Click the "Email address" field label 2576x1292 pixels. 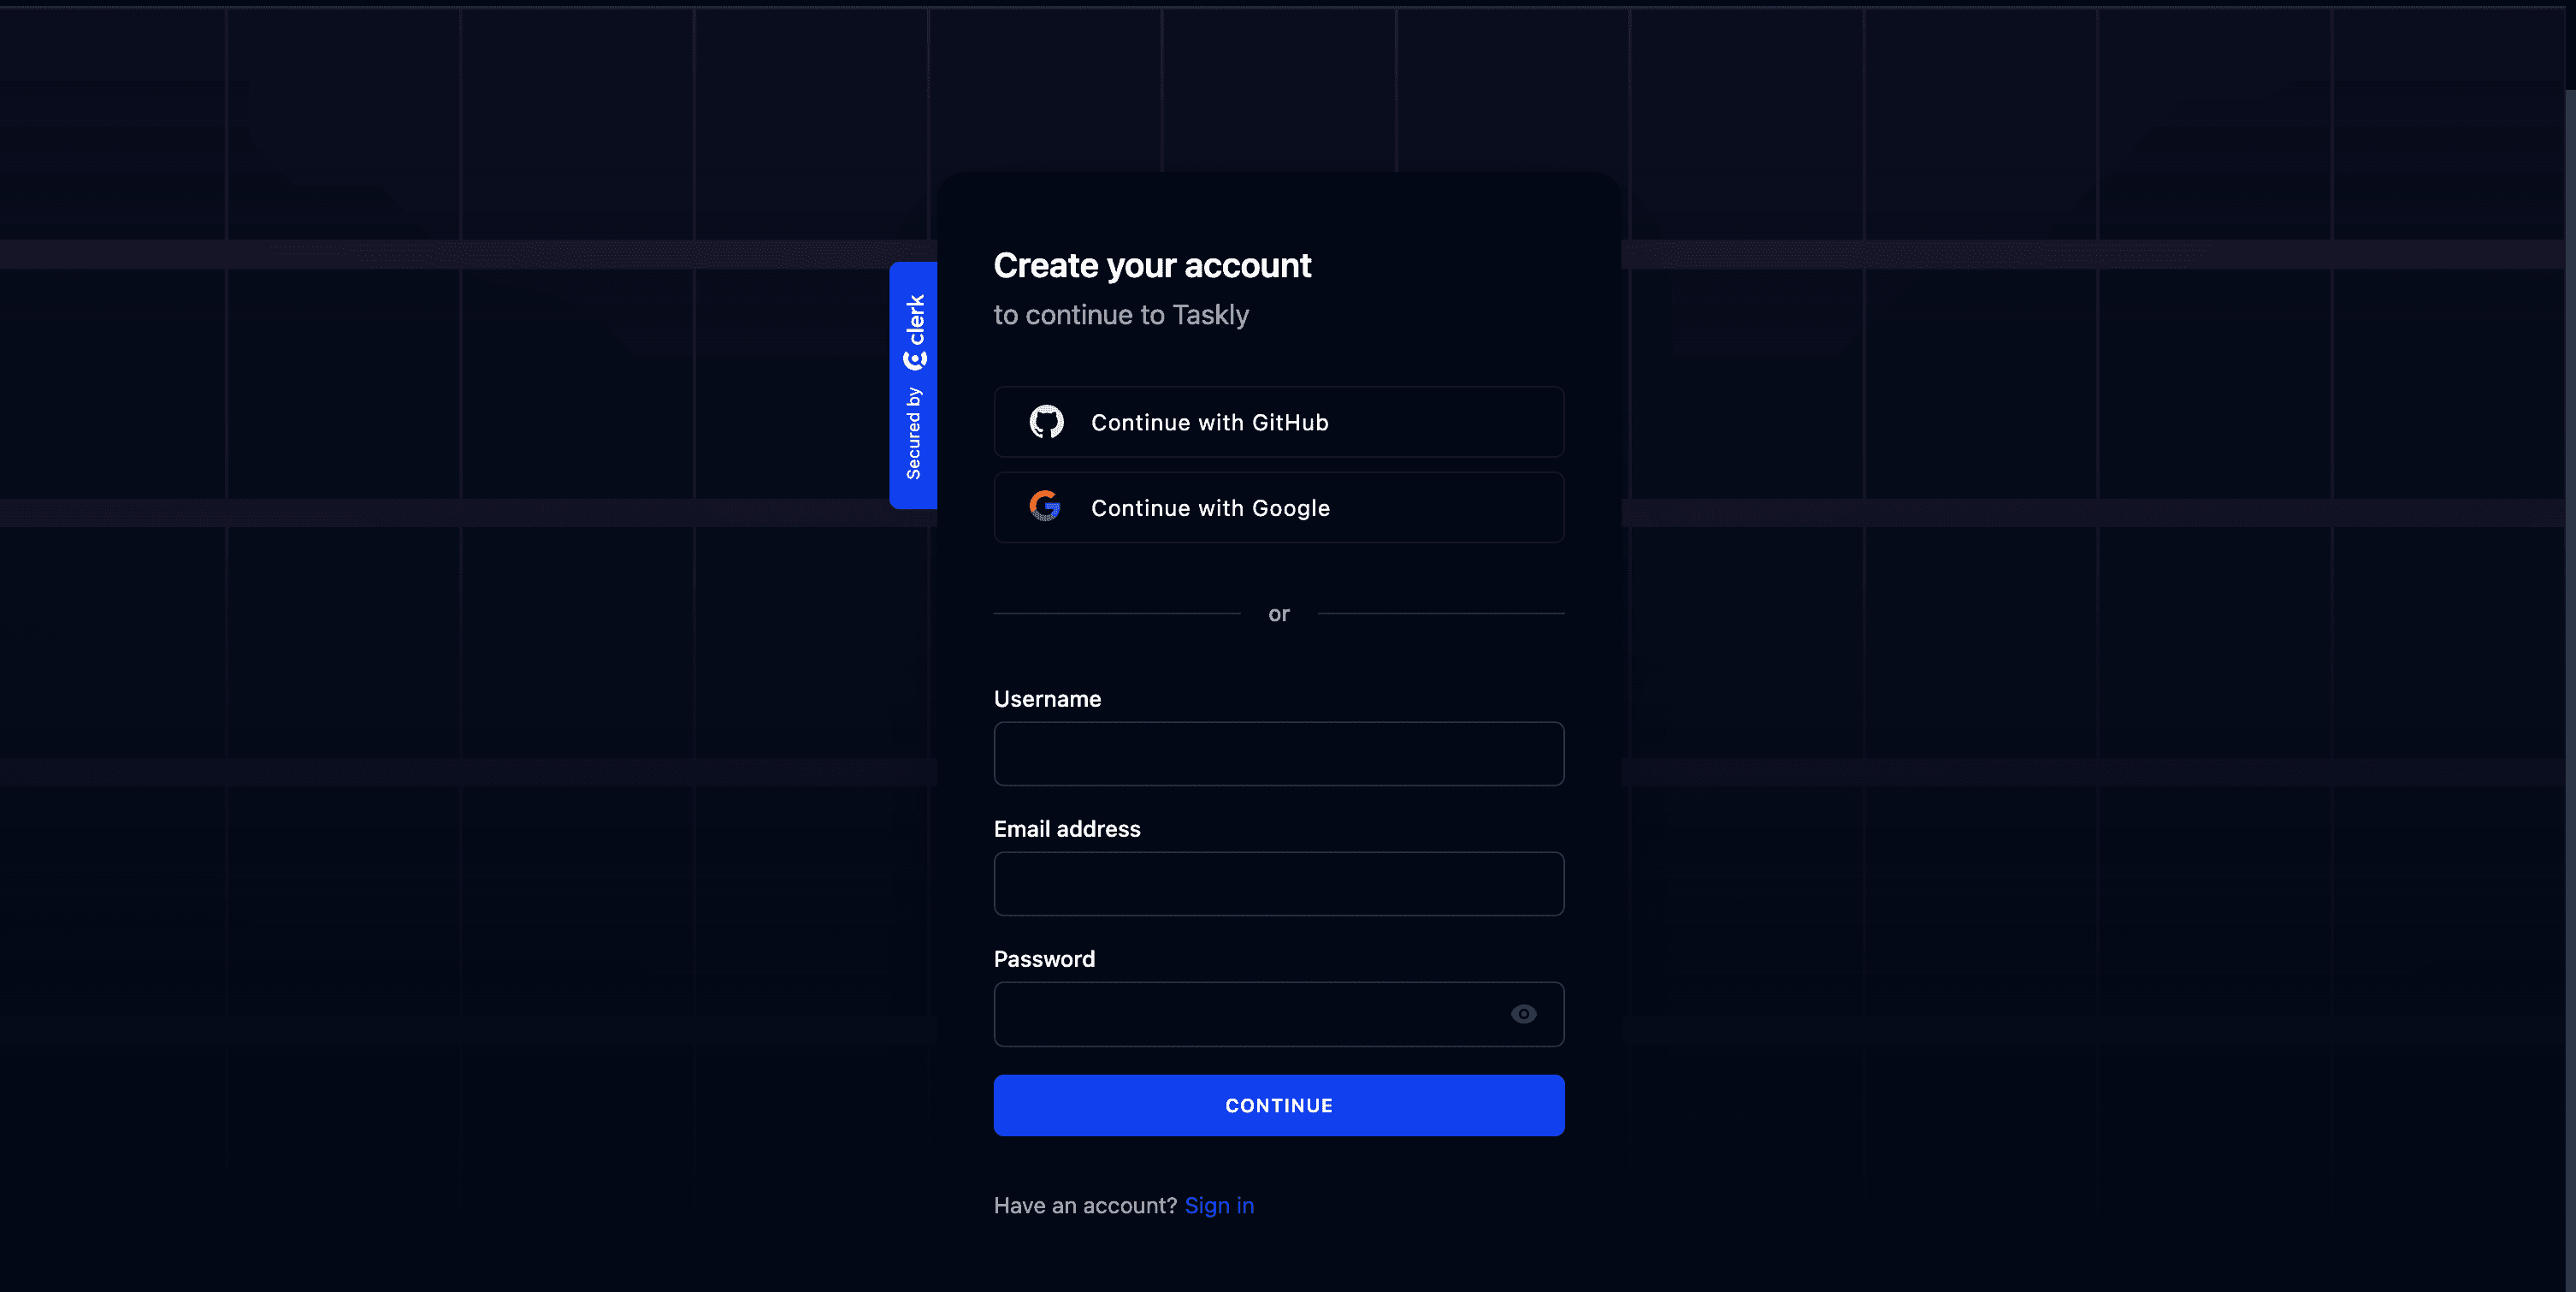(1067, 828)
